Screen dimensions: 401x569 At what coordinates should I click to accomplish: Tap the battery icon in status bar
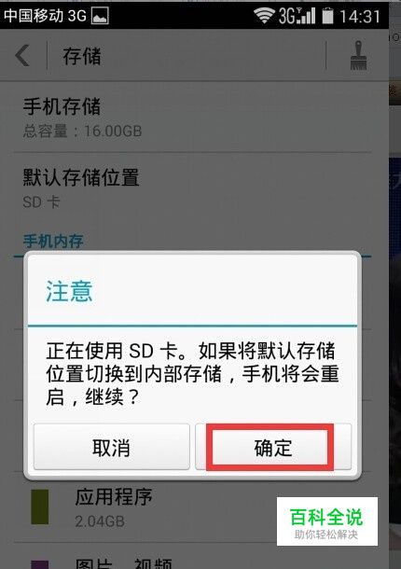pyautogui.click(x=327, y=16)
